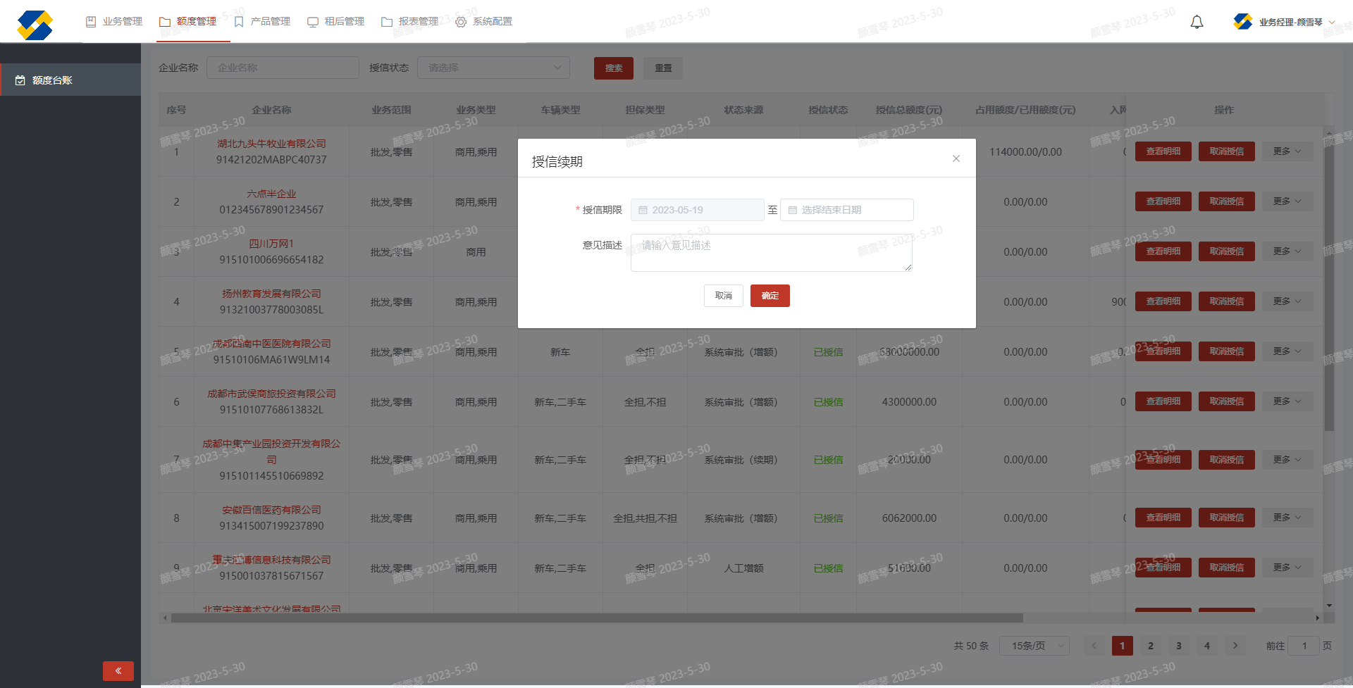Click the 系统配置 gear icon
Viewport: 1353px width, 688px height.
[x=461, y=22]
